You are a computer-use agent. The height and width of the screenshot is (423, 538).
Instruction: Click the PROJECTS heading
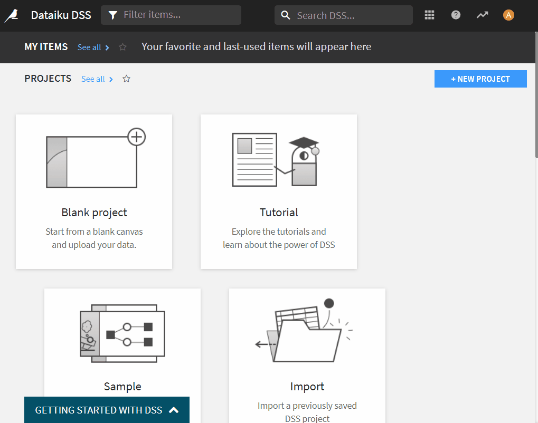(48, 79)
